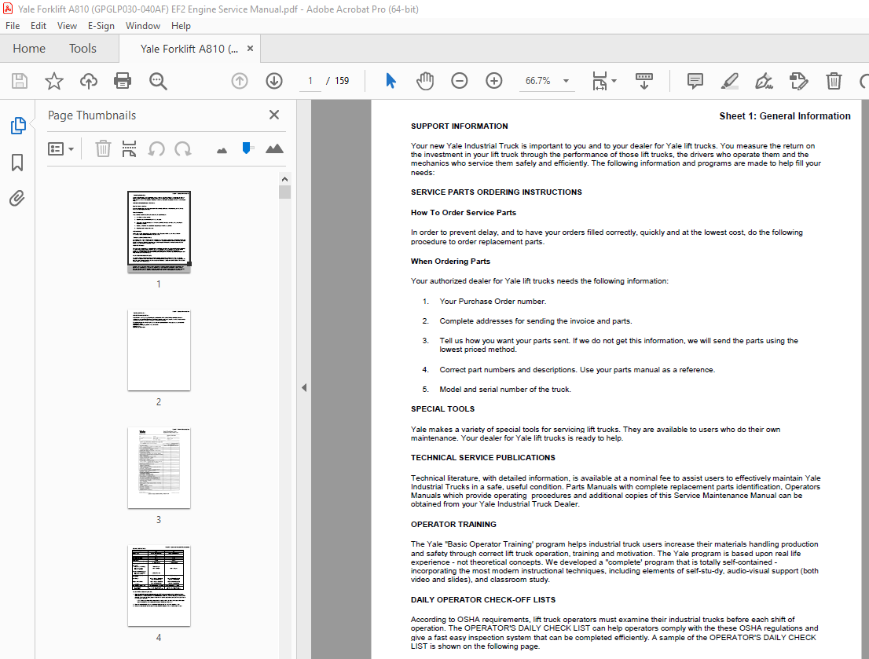The image size is (869, 659).
Task: Rotate page counterclockwise
Action: [156, 148]
